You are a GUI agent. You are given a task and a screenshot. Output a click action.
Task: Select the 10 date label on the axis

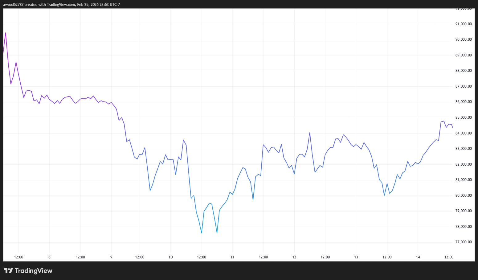(x=170, y=257)
